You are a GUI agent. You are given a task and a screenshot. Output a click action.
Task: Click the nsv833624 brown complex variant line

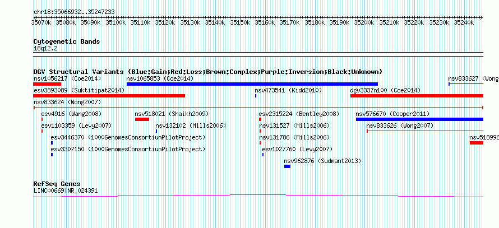pos(258,108)
